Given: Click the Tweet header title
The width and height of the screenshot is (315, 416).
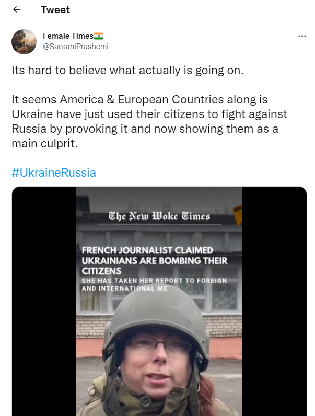Looking at the screenshot, I should 55,10.
